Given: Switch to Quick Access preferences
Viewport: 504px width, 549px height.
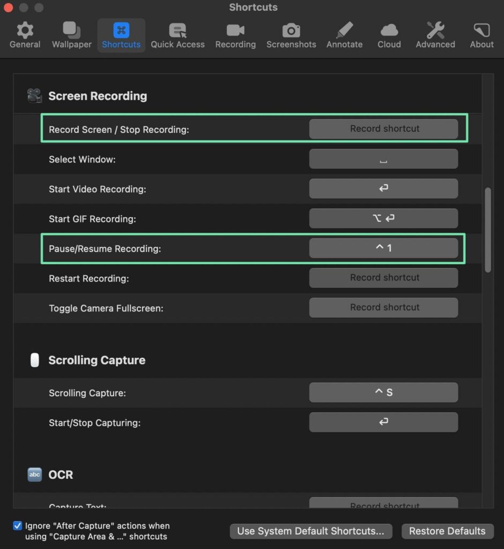Looking at the screenshot, I should (x=177, y=35).
